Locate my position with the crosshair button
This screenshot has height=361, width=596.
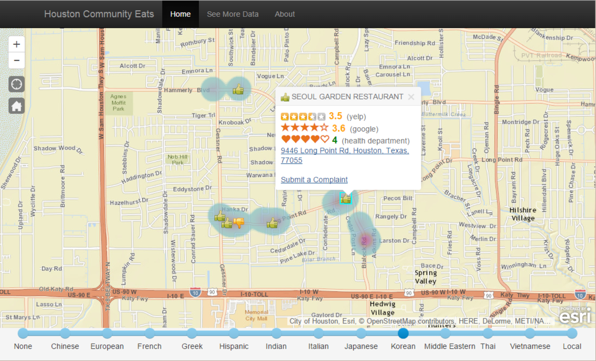[16, 84]
